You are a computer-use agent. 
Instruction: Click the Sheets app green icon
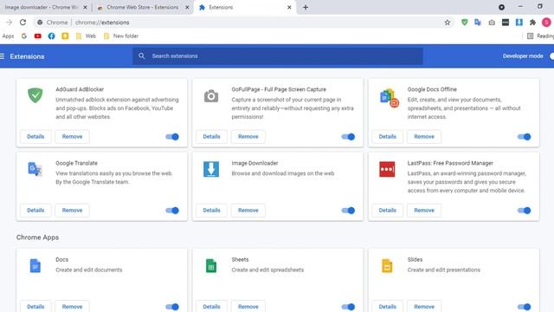(x=211, y=266)
